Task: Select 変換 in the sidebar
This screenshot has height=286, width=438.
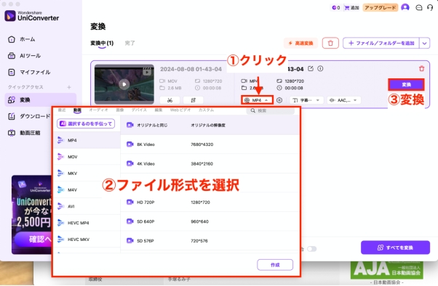Action: [41, 99]
